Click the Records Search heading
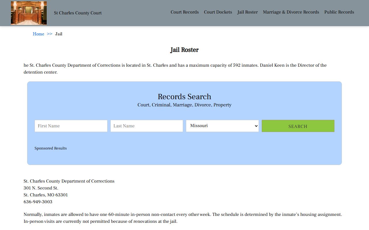The width and height of the screenshot is (369, 230). click(x=184, y=97)
